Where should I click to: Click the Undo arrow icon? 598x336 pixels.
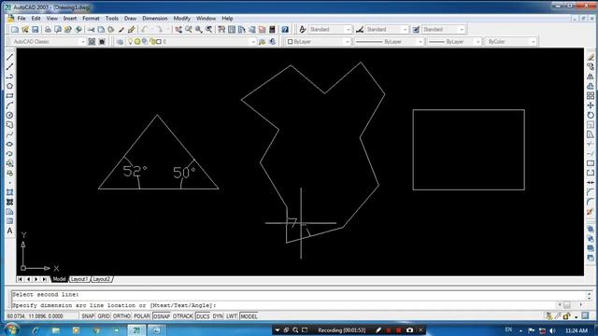pos(144,29)
